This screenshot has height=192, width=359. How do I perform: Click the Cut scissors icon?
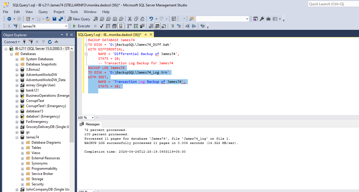click(x=130, y=19)
